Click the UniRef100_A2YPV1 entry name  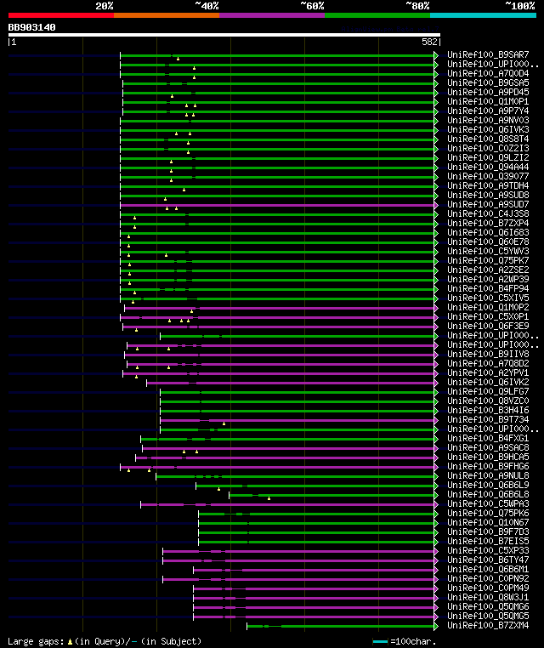click(488, 372)
